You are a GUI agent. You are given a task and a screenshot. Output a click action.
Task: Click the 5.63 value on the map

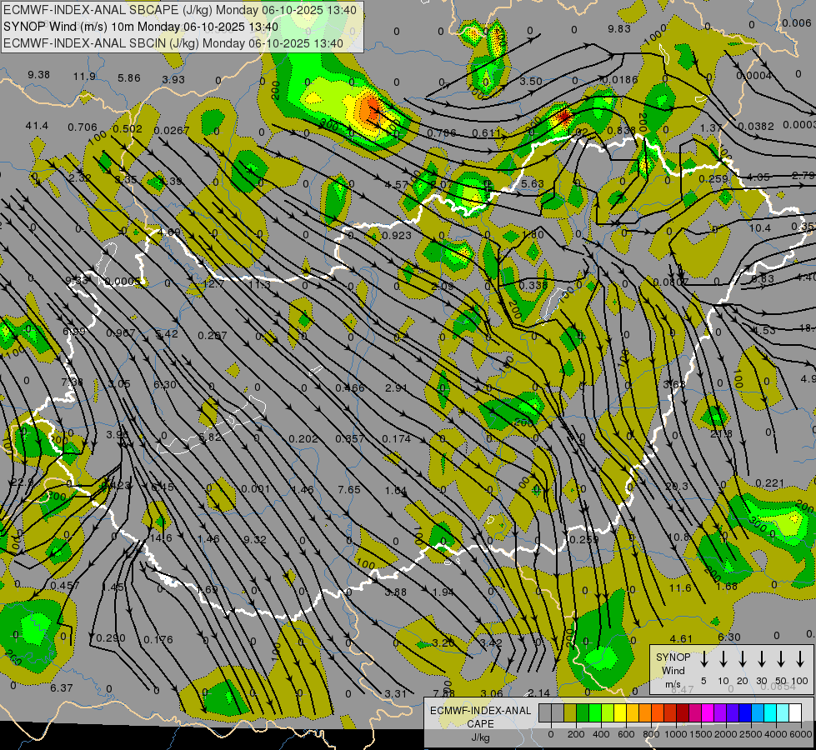[x=533, y=183]
